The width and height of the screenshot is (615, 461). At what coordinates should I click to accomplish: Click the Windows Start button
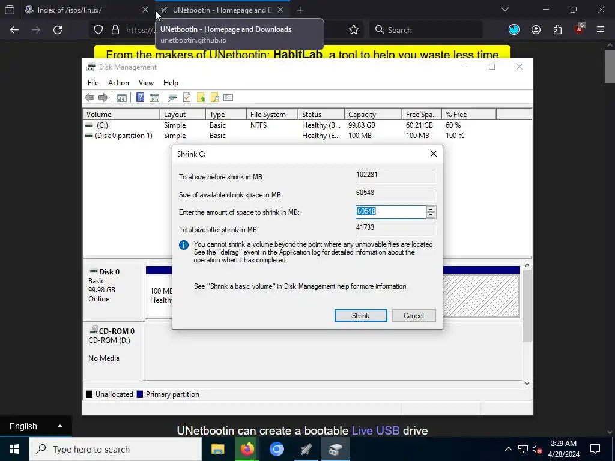(x=14, y=449)
